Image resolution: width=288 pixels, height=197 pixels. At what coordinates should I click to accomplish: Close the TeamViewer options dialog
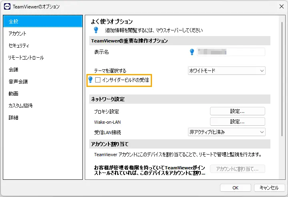tap(281, 7)
